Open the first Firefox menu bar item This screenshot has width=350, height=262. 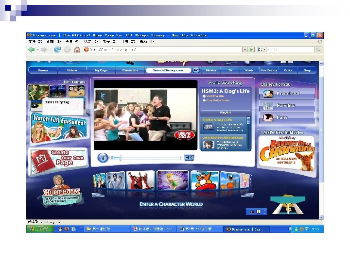click(35, 41)
